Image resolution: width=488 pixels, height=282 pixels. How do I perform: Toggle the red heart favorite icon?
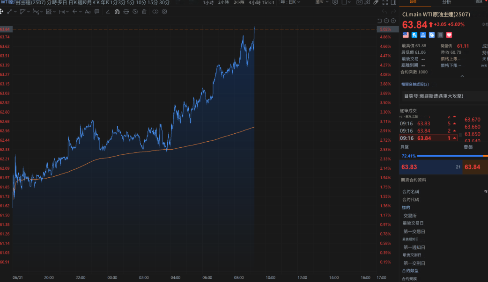click(449, 35)
